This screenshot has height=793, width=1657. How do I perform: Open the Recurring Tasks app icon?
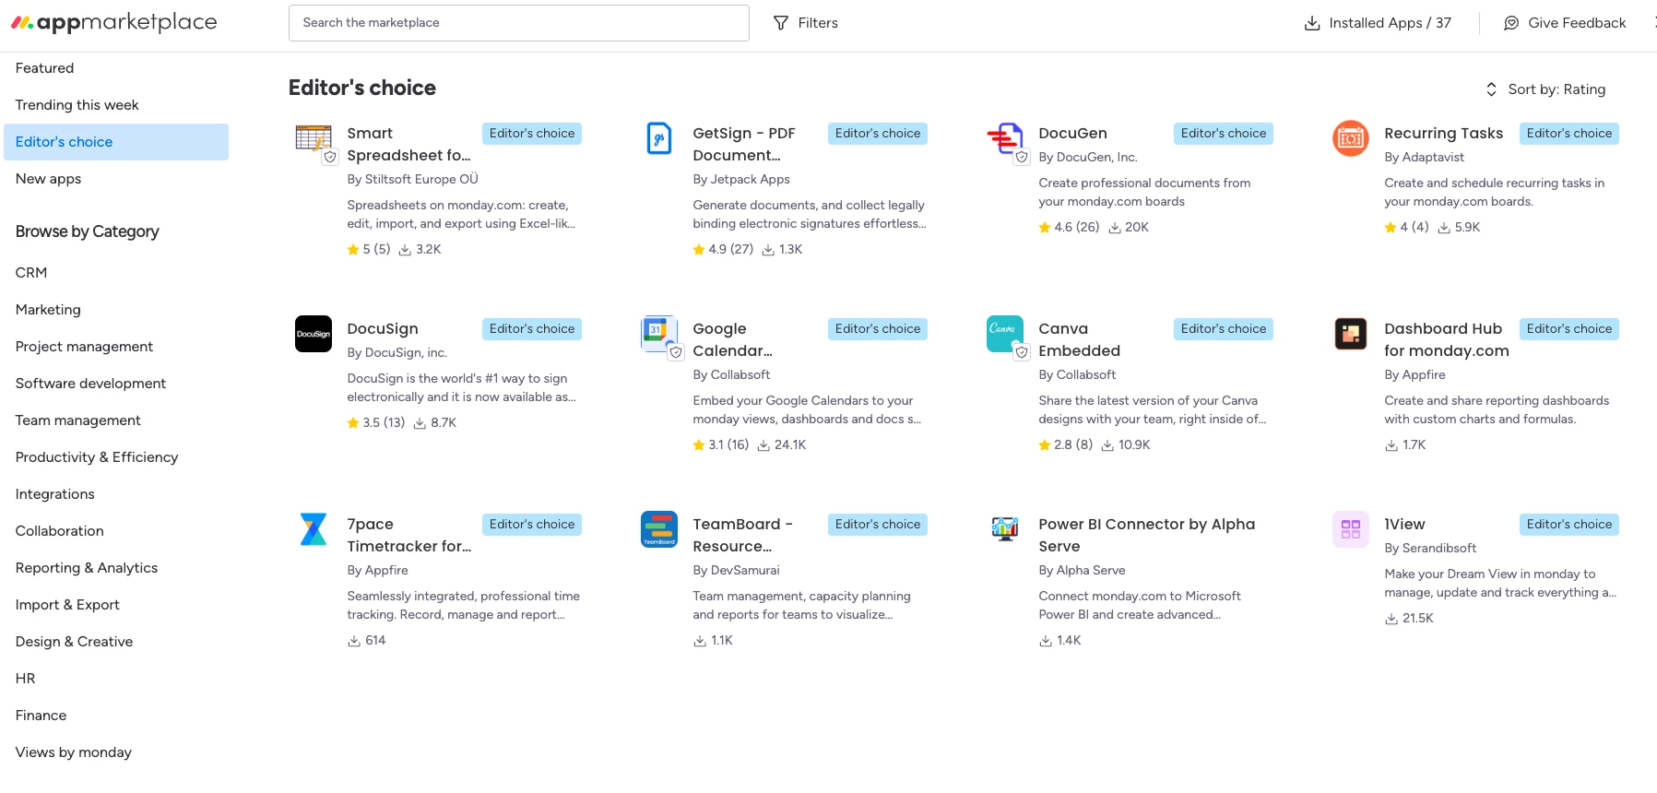click(x=1351, y=138)
